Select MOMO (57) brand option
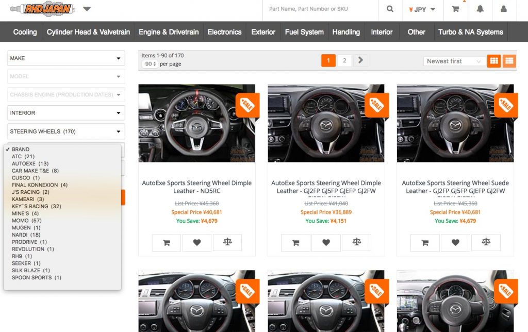 point(62,221)
